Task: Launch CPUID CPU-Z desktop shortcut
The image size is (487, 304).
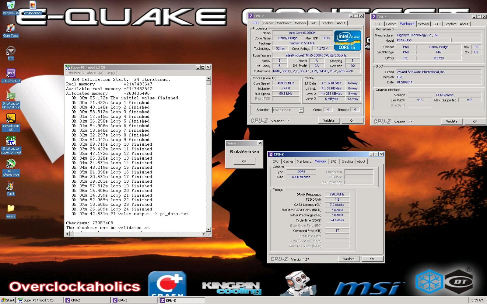Action: click(11, 75)
